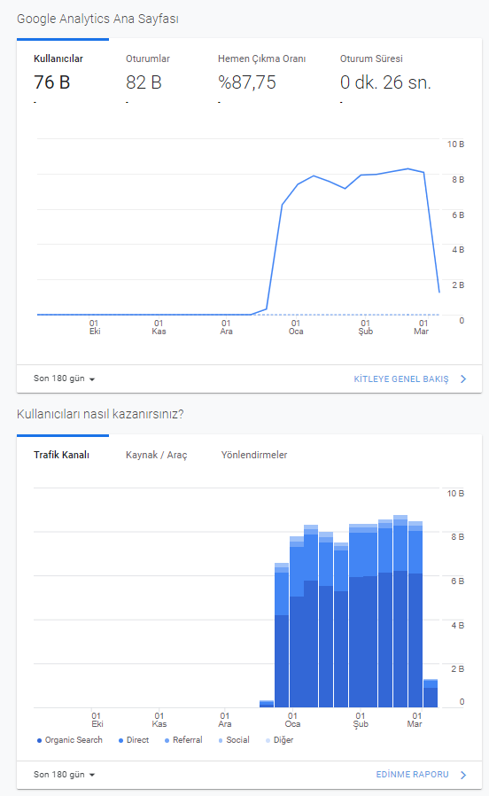Click the arrow beside the top Son 180 gün
The image size is (489, 796).
[x=92, y=379]
